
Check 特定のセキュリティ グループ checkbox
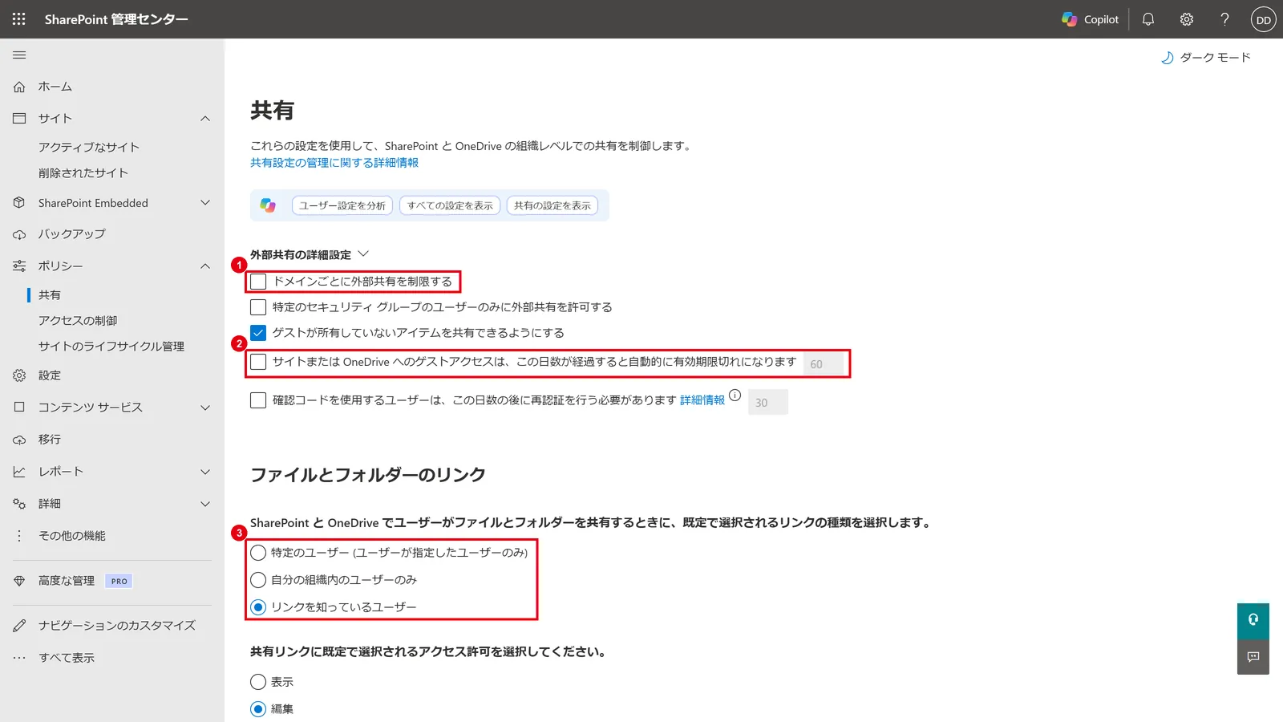click(x=258, y=307)
